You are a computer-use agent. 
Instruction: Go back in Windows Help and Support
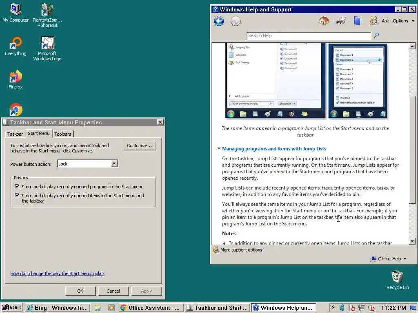pos(219,21)
